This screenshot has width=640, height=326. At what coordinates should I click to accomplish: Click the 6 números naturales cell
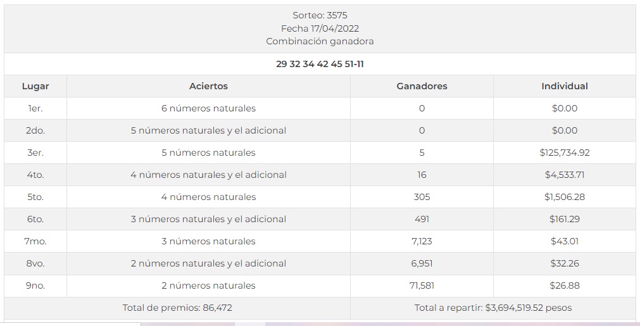pyautogui.click(x=208, y=108)
